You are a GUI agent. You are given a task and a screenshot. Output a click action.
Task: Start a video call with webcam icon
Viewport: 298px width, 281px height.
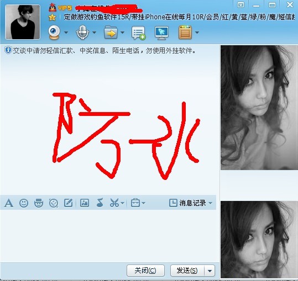pos(54,33)
